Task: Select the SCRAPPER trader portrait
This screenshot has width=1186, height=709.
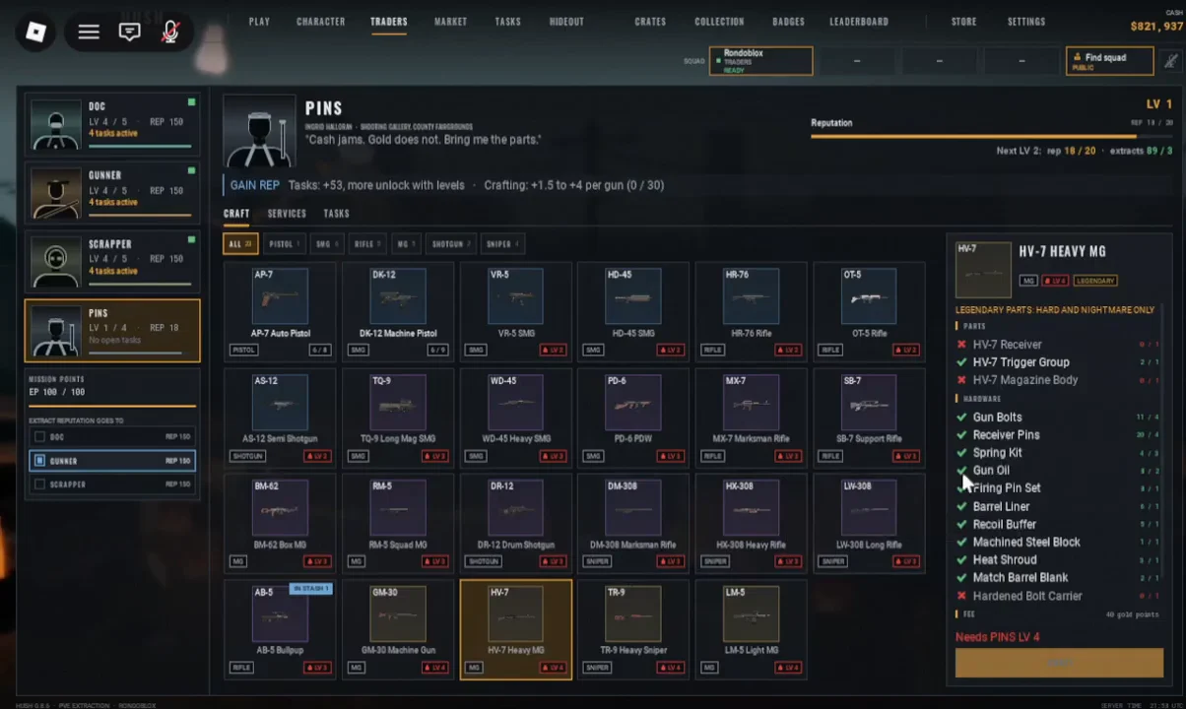Action: pyautogui.click(x=55, y=261)
